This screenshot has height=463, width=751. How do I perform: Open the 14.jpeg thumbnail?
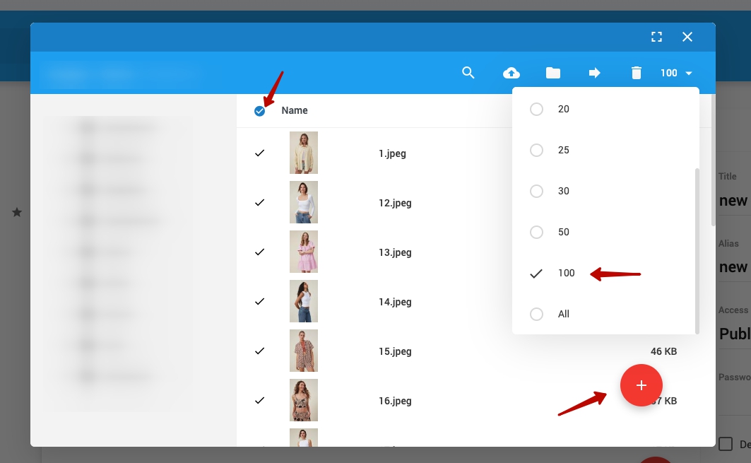pos(304,301)
